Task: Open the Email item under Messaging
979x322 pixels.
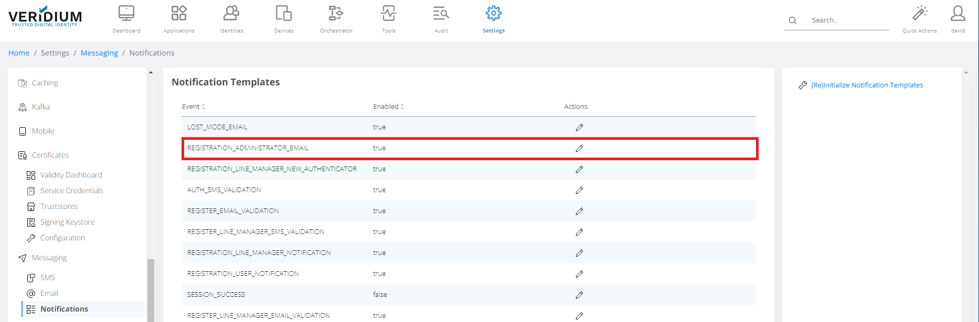Action: pyautogui.click(x=49, y=293)
